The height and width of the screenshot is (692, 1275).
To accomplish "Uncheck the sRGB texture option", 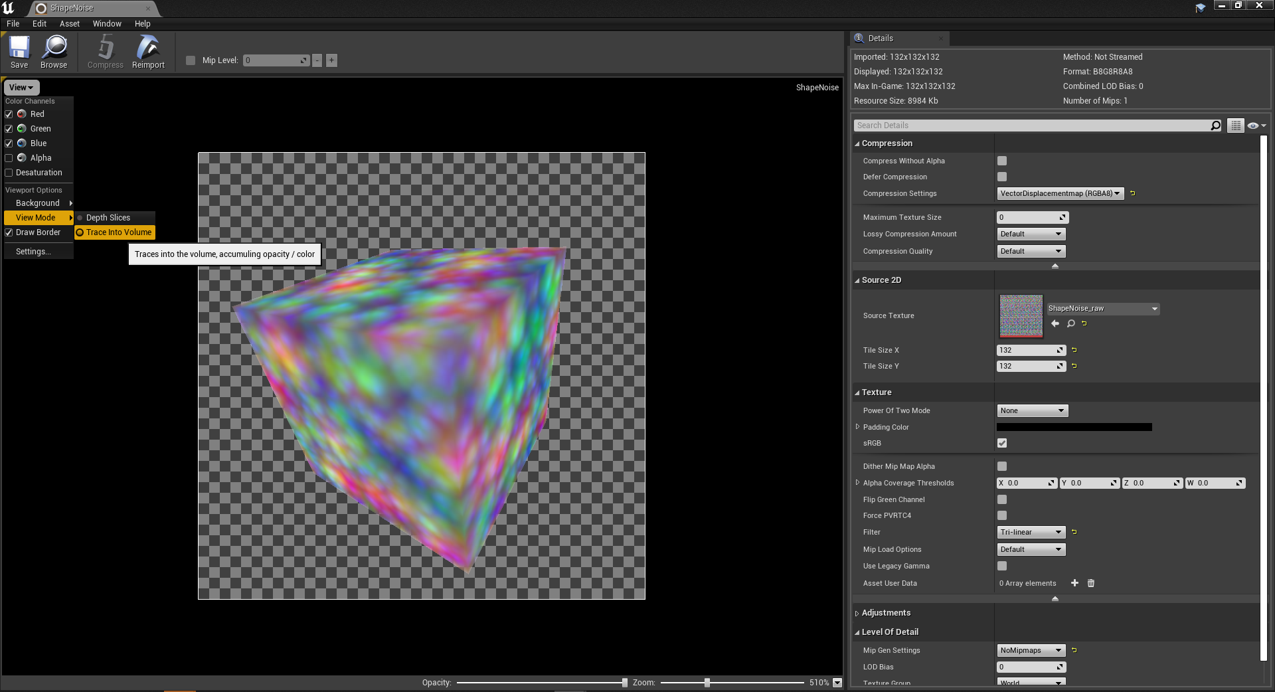I will coord(1001,443).
